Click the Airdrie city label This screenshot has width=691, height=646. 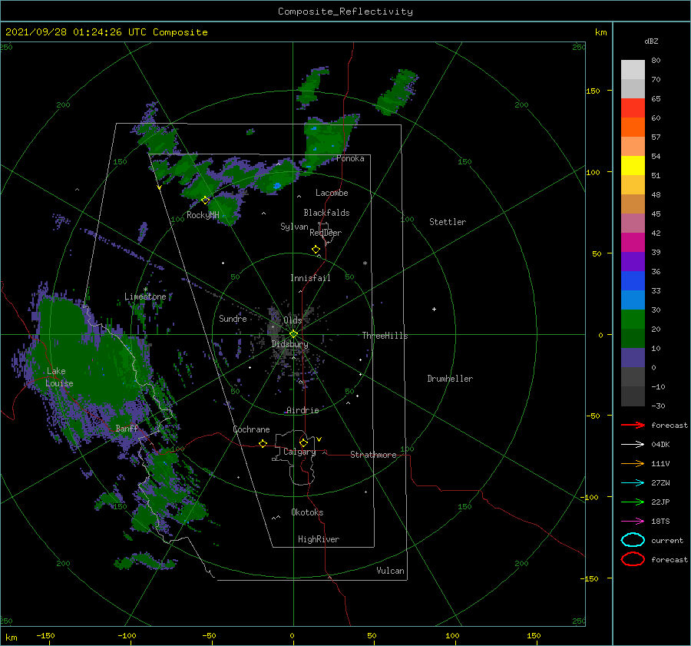click(303, 410)
